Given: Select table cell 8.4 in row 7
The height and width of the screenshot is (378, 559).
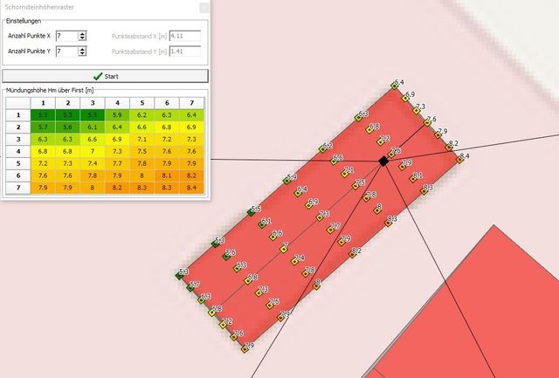Looking at the screenshot, I should click(x=192, y=188).
